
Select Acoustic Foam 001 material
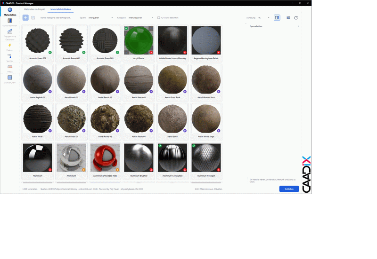click(38, 43)
